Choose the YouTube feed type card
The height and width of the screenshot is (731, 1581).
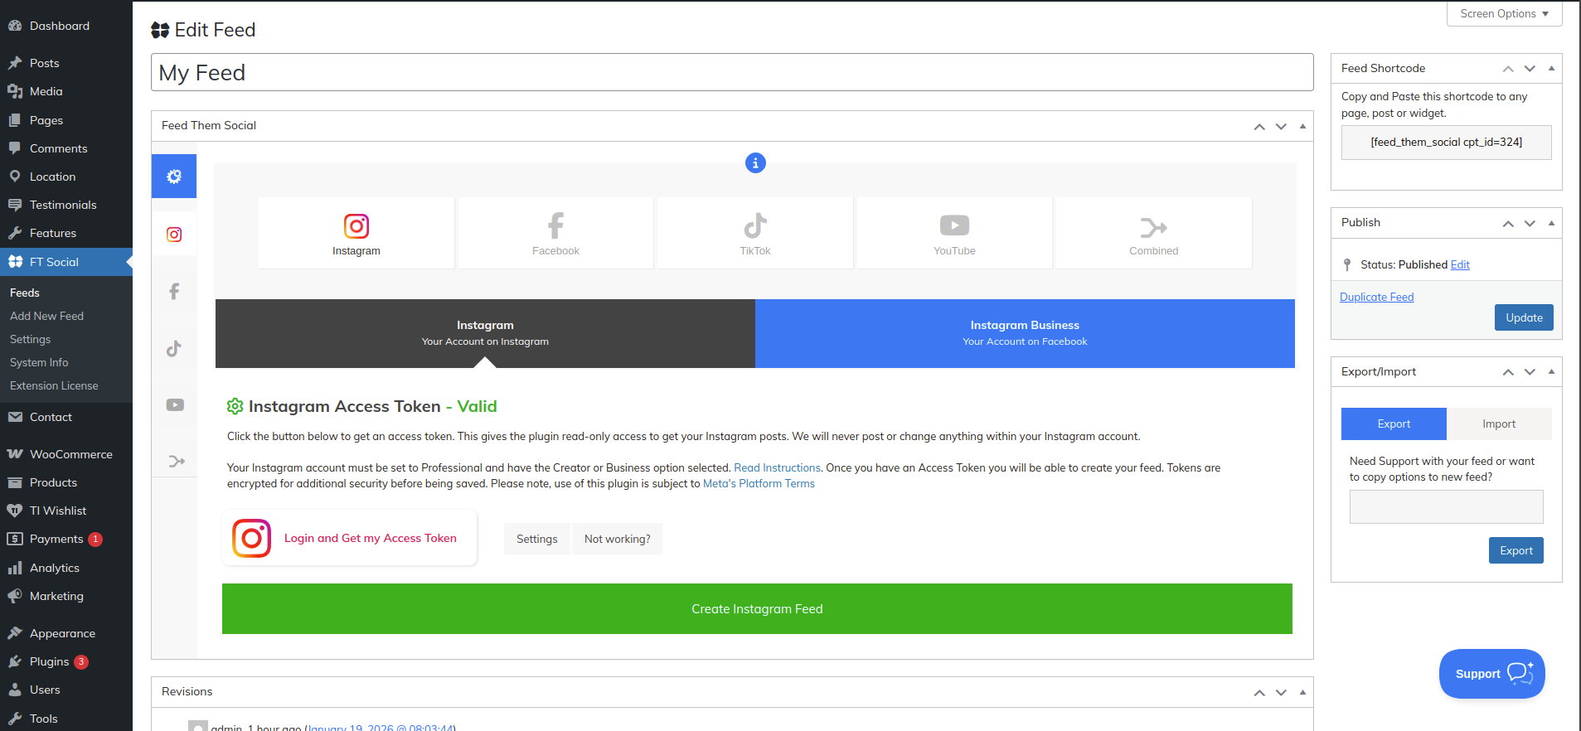pos(954,233)
